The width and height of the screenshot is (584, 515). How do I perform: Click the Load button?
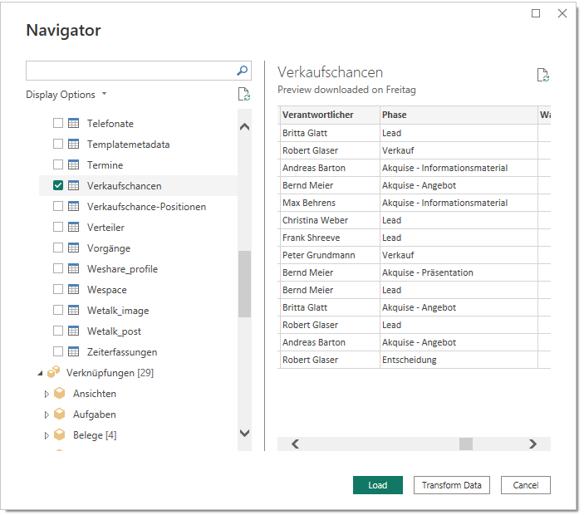point(378,485)
